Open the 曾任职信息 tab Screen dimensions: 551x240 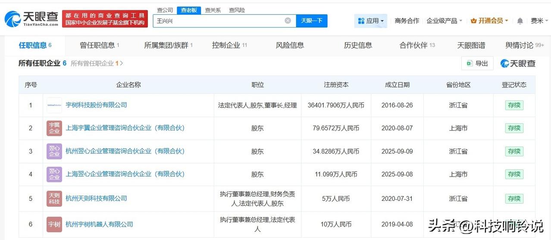(x=100, y=45)
